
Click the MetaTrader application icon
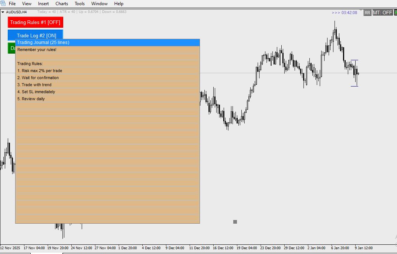tap(3, 4)
